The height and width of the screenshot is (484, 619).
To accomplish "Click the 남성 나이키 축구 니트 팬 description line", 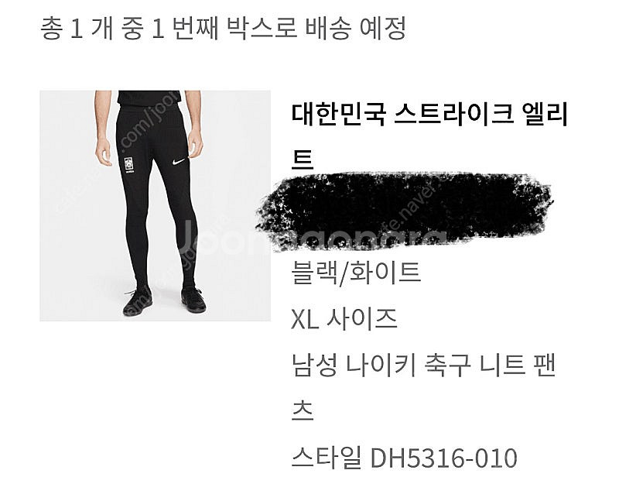I will click(423, 365).
